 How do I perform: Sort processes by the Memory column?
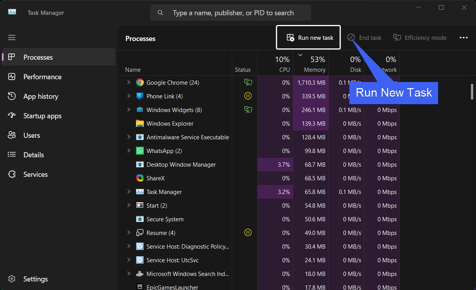coord(311,64)
